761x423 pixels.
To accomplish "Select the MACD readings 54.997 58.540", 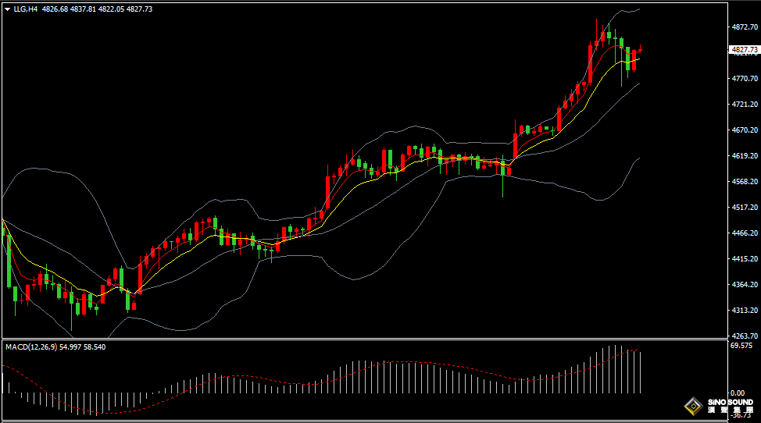I will (x=83, y=347).
